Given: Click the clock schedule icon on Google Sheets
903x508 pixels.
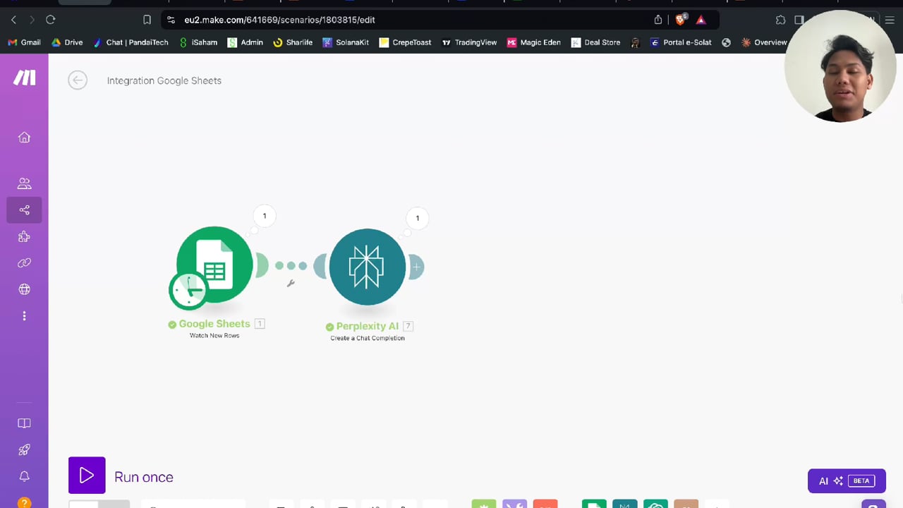Looking at the screenshot, I should pyautogui.click(x=188, y=290).
